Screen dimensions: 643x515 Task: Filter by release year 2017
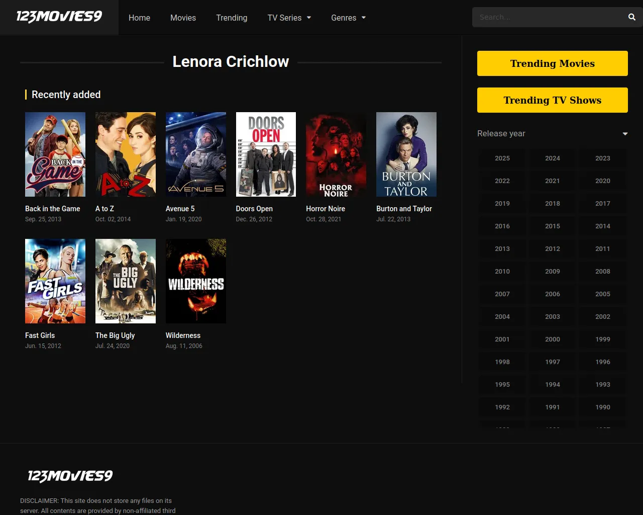pyautogui.click(x=603, y=203)
